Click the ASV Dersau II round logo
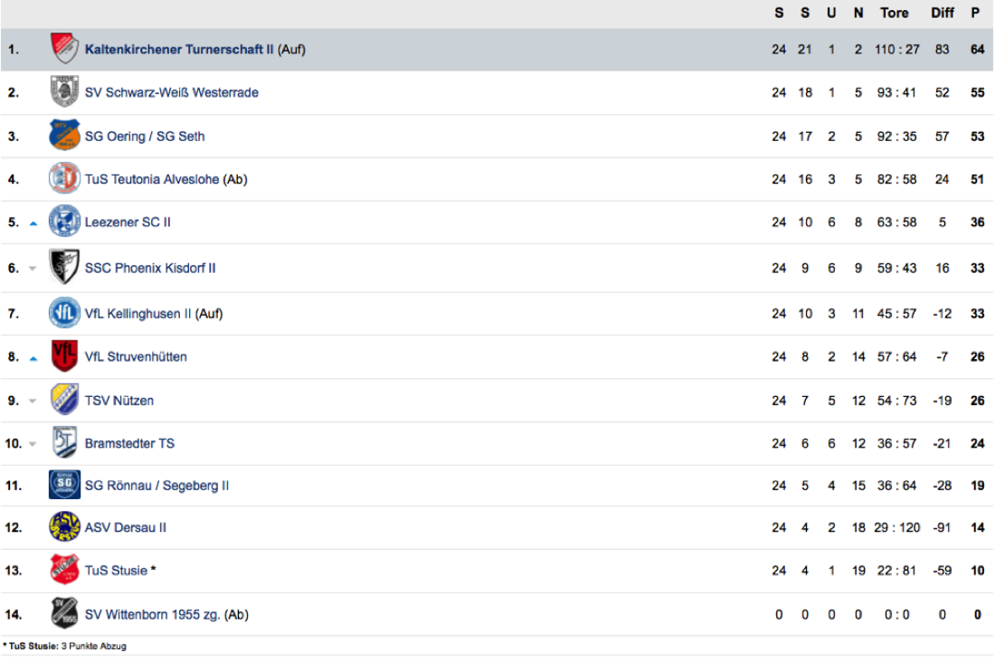995x662 pixels. coord(64,527)
